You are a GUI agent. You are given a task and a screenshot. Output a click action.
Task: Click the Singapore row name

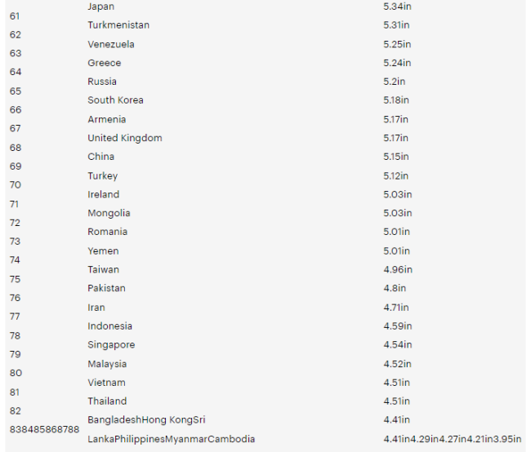(111, 345)
